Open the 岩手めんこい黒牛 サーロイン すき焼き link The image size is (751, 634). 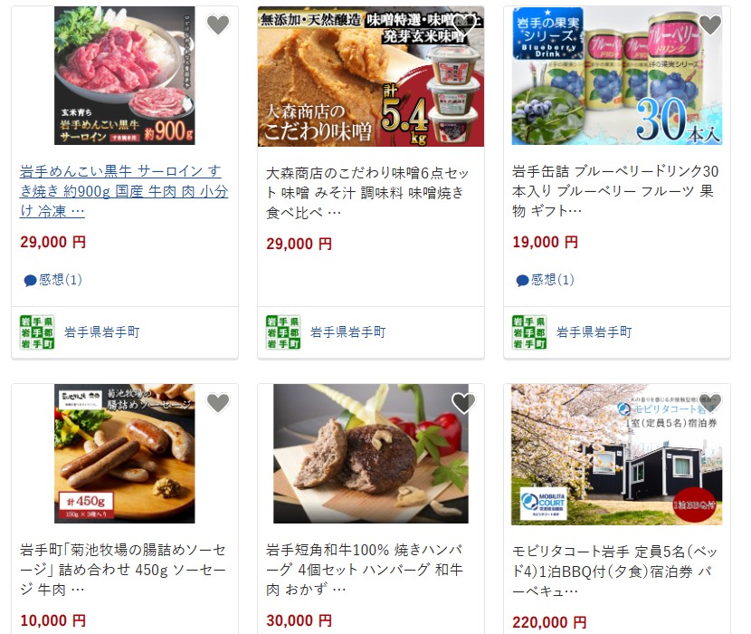coord(124,191)
